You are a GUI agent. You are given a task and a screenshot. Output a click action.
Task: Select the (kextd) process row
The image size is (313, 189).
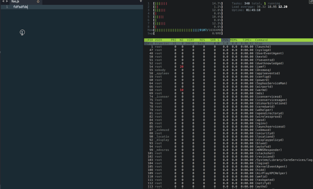[x=228, y=57]
